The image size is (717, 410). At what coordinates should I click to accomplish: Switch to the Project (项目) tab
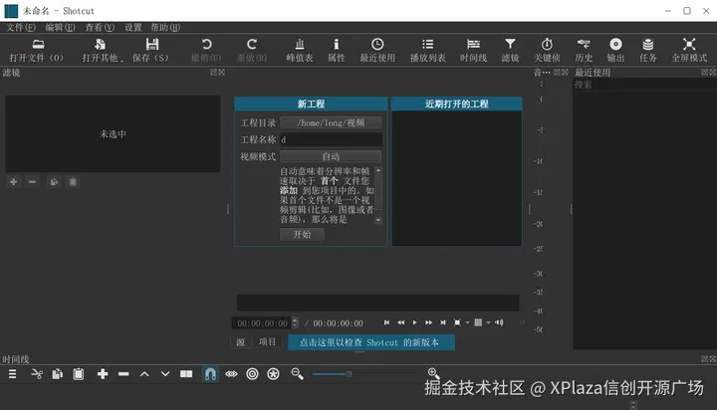(268, 342)
